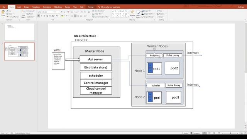247x139 pixels.
Task: Convert to SmartArt
Action: point(101,17)
